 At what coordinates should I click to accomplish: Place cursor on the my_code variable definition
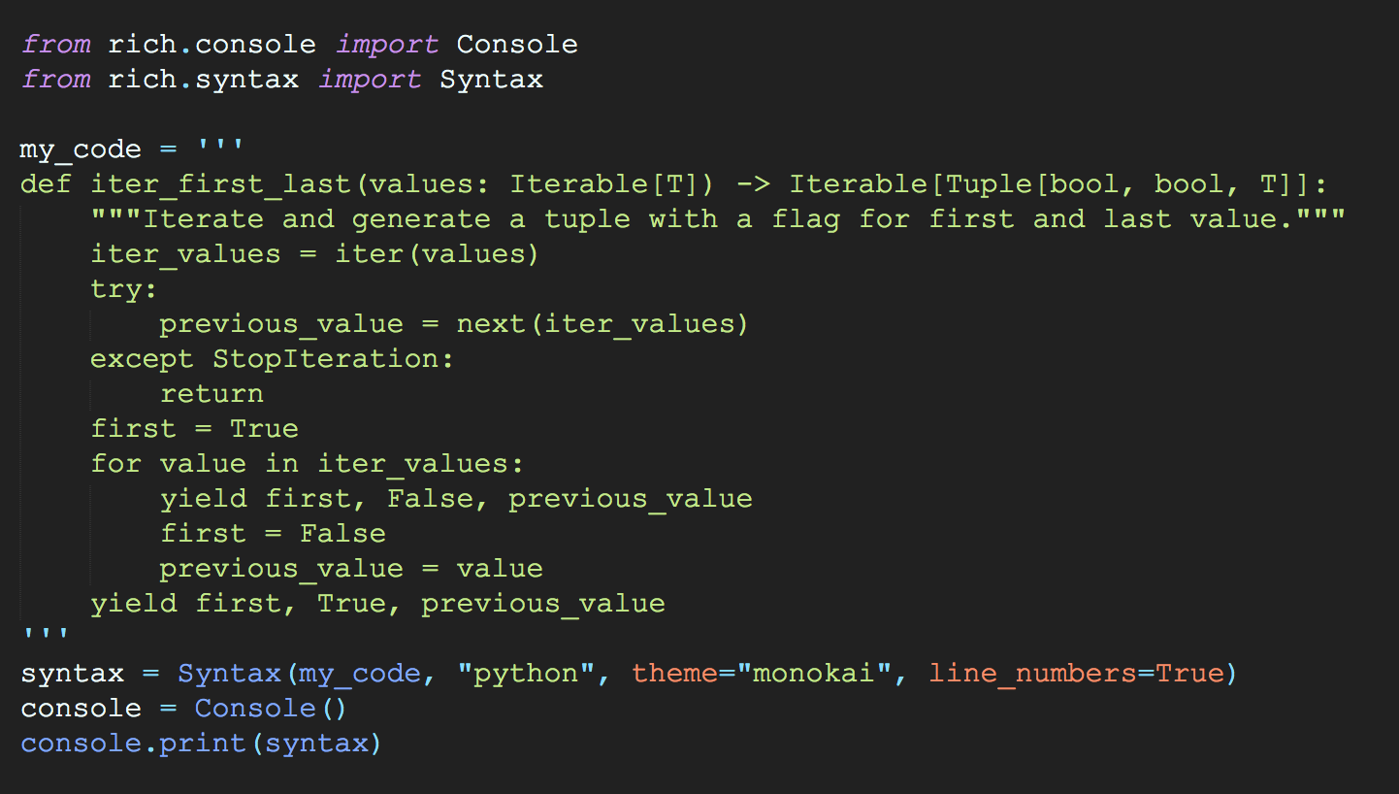pos(81,150)
